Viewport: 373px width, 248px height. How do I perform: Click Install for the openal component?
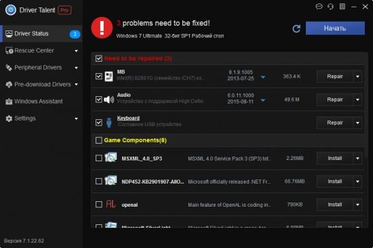[x=335, y=205]
